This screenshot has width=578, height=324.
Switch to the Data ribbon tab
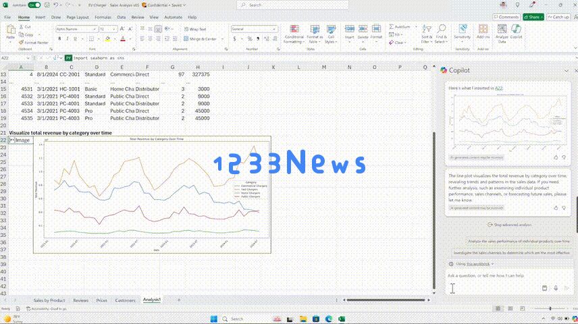click(122, 18)
